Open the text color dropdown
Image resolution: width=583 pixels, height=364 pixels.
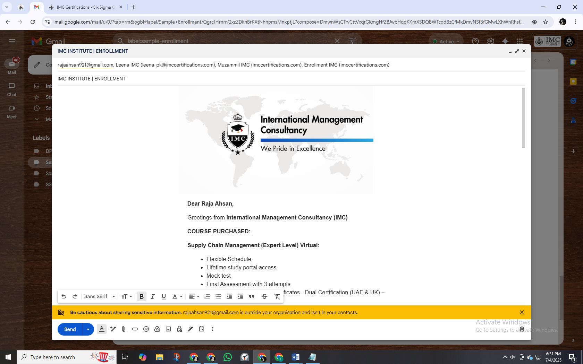177,296
